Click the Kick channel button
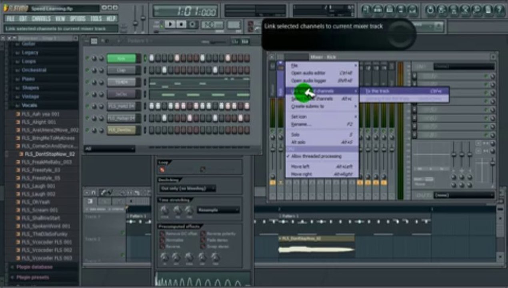The image size is (508, 288). (121, 58)
